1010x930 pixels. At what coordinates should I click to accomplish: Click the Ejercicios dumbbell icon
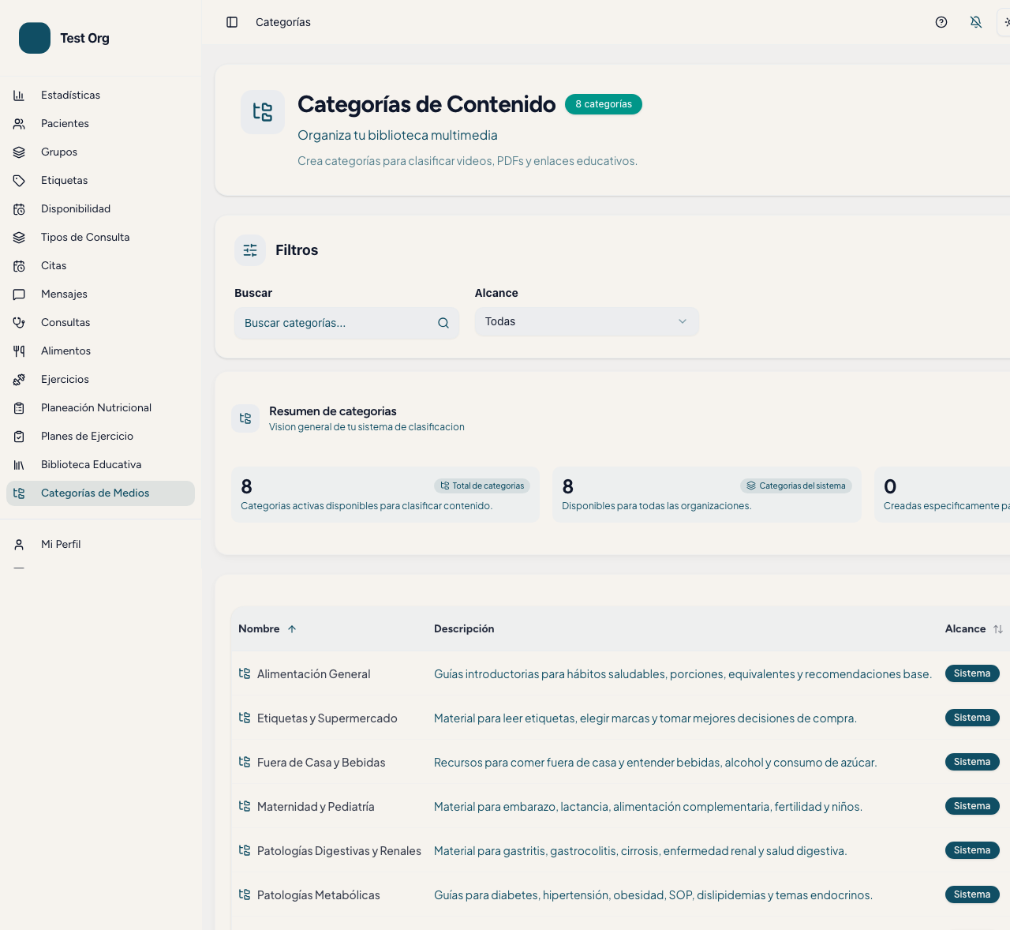19,379
